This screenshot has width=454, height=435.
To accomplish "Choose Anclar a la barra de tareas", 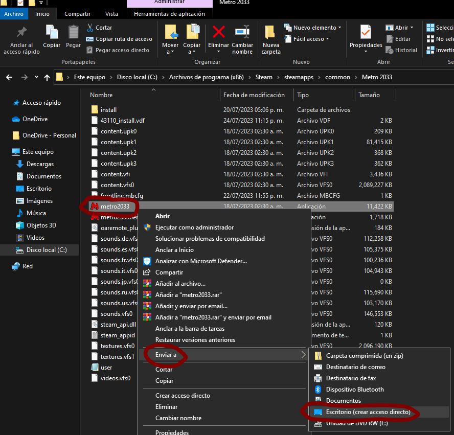I will (x=190, y=329).
